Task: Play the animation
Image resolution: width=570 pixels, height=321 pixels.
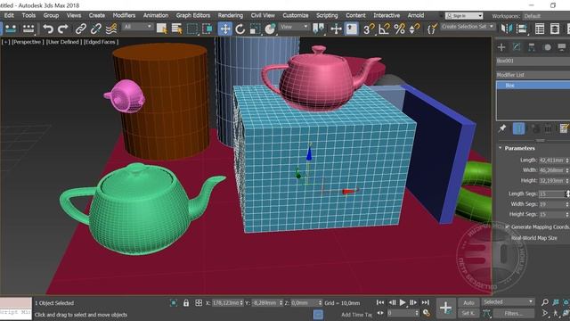Action: (x=403, y=302)
